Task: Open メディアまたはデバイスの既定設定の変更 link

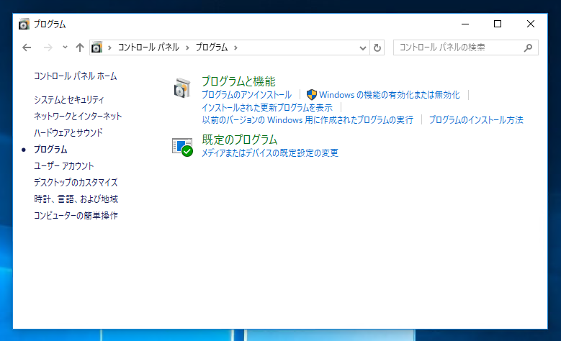Action: pyautogui.click(x=270, y=153)
